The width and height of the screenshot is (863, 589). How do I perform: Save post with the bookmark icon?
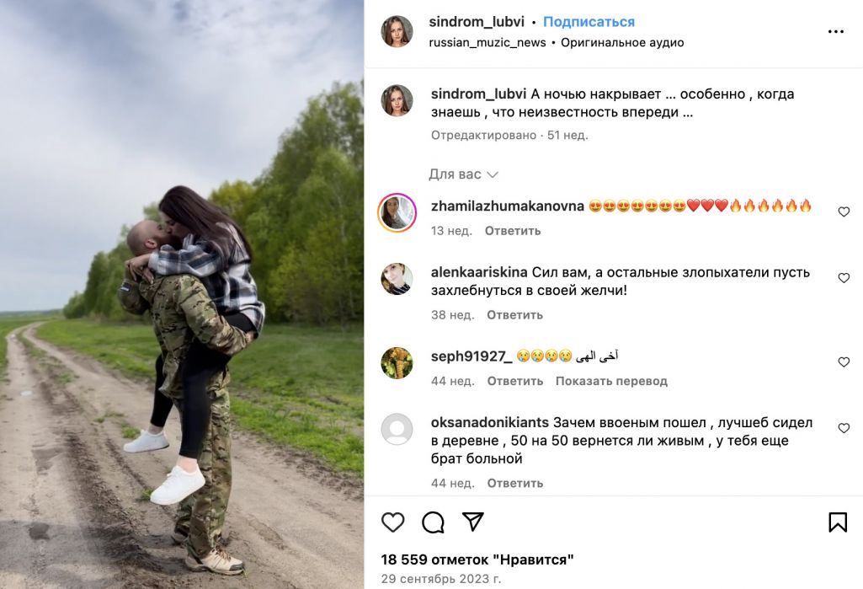pos(838,522)
